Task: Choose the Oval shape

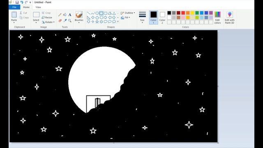Action: (97, 13)
